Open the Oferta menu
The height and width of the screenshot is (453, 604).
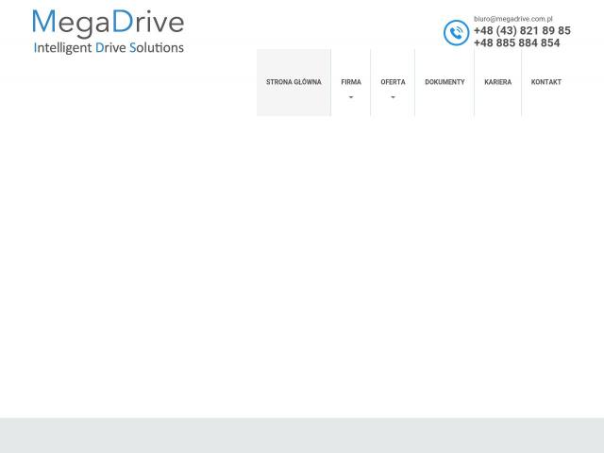pyautogui.click(x=393, y=82)
